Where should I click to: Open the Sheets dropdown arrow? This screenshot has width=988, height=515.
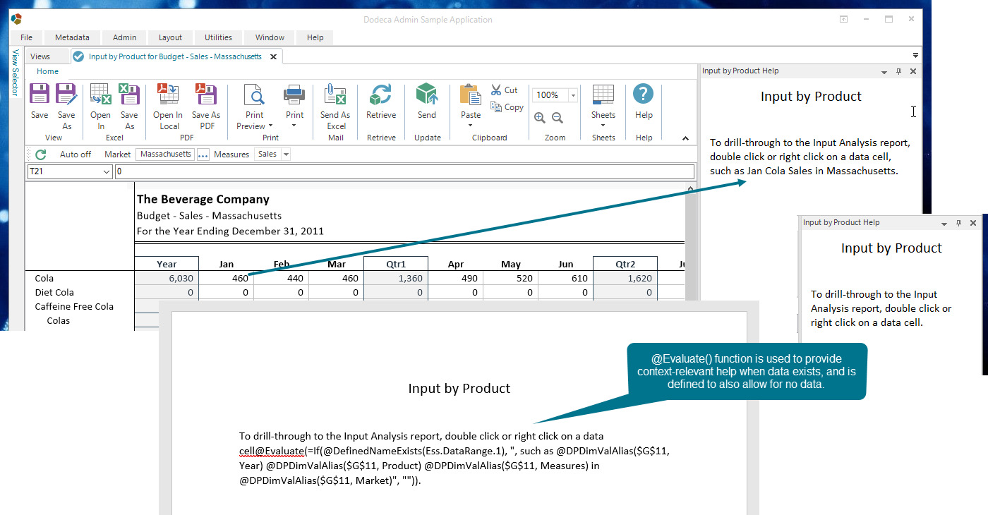point(603,126)
